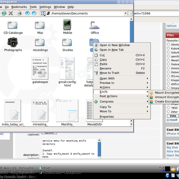Select the Fedora poll radio button
179x179 pixels.
click(x=168, y=64)
